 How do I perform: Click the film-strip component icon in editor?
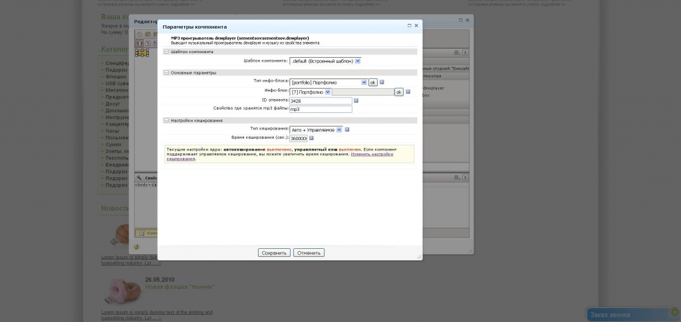pos(142,53)
